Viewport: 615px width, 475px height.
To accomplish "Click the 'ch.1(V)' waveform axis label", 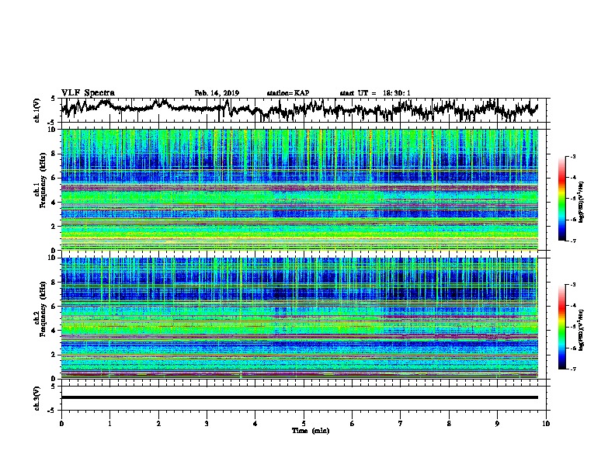I will coord(37,110).
